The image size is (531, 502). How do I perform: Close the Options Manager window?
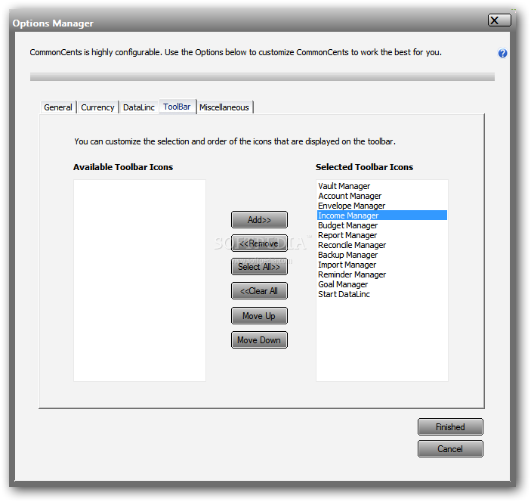pyautogui.click(x=499, y=20)
